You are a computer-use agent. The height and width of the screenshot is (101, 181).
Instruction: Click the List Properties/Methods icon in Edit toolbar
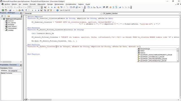(89, 7)
